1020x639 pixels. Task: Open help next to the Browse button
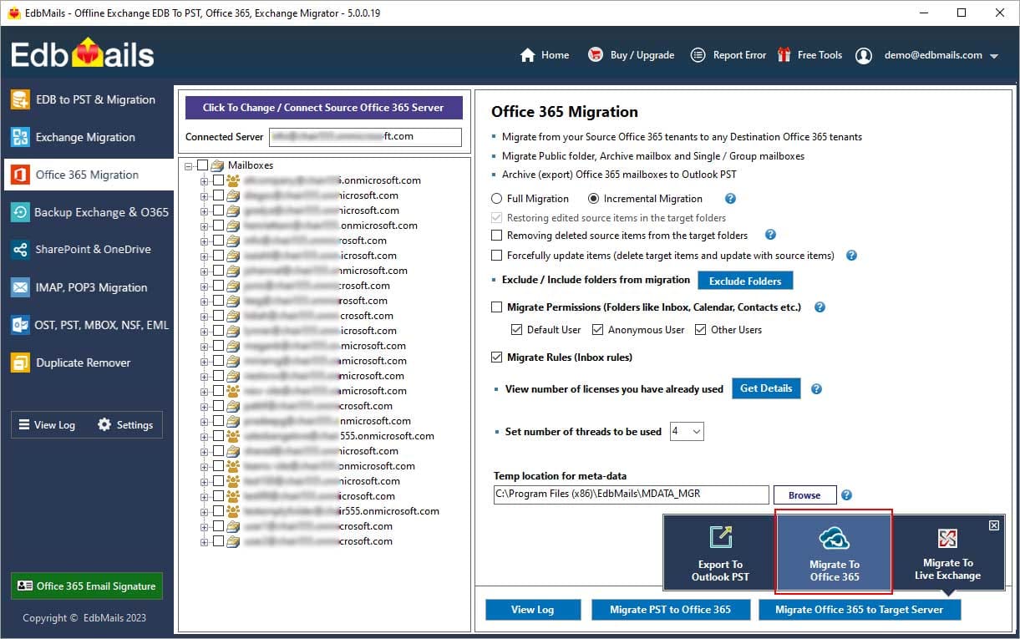[846, 495]
